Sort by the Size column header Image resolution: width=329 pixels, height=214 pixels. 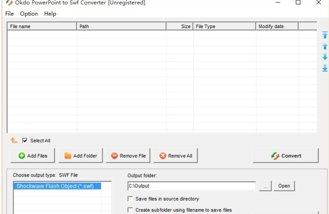click(180, 26)
